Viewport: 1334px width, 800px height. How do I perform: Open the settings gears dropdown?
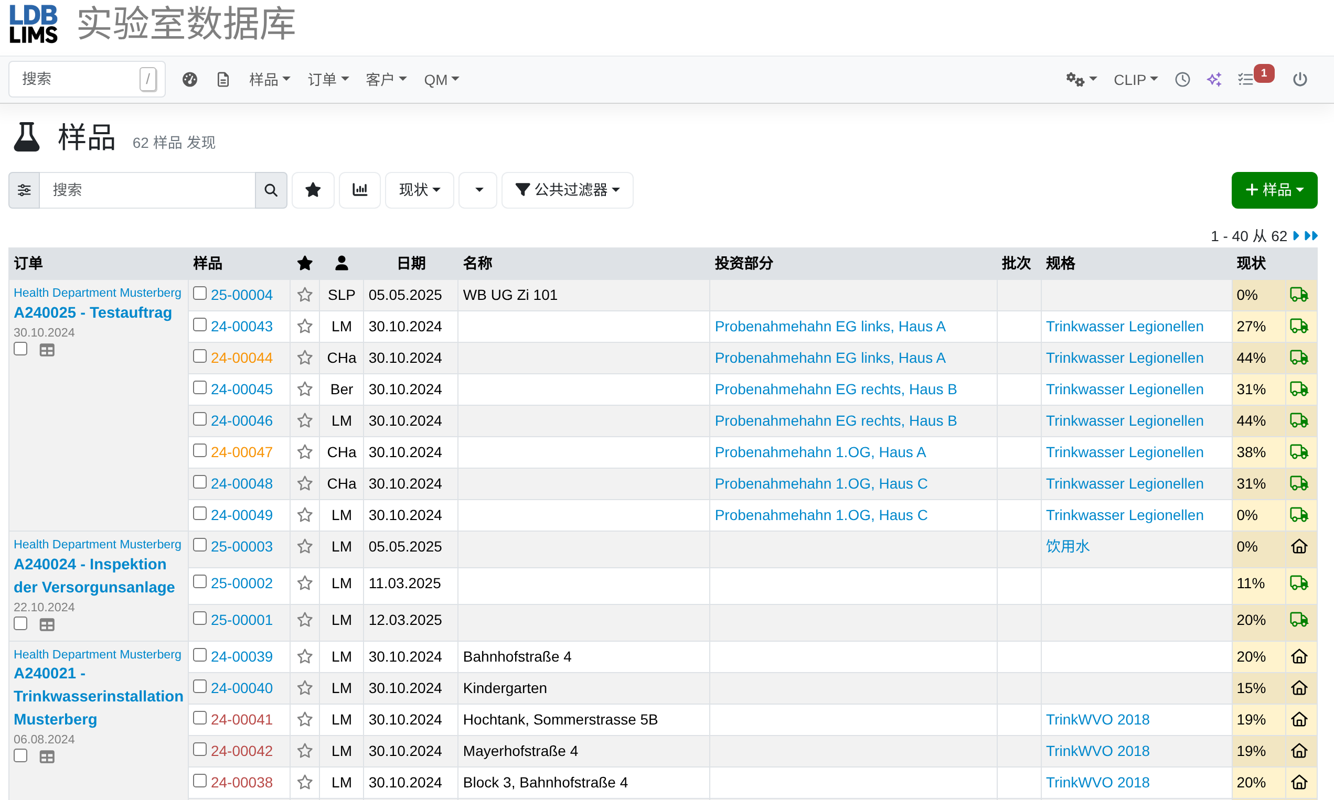pyautogui.click(x=1081, y=80)
